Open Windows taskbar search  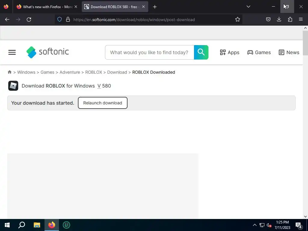coord(22,225)
